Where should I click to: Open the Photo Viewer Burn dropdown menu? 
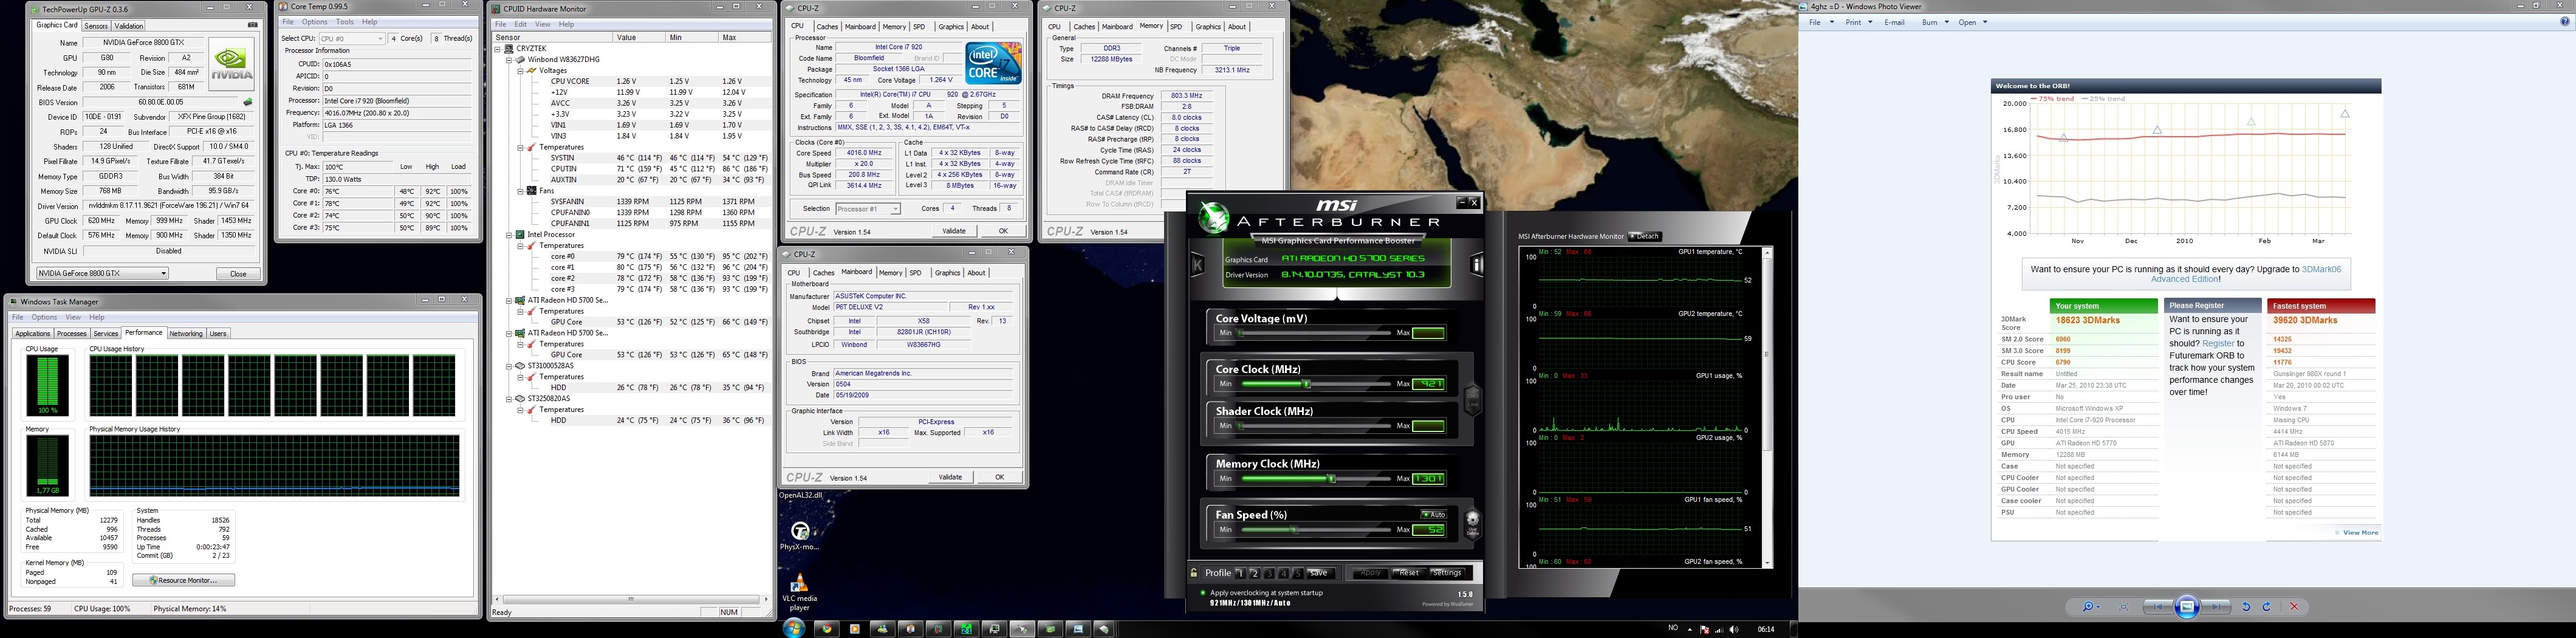[1935, 22]
